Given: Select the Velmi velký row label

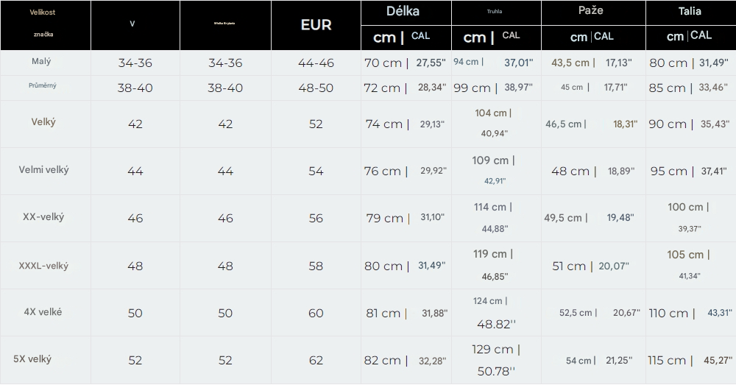Looking at the screenshot, I should pyautogui.click(x=44, y=170).
